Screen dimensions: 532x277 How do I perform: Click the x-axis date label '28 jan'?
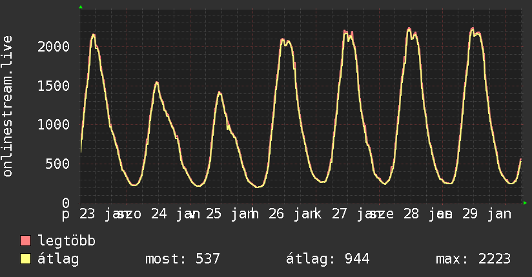[427, 214]
